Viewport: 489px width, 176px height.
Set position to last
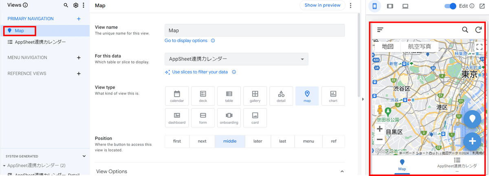click(x=282, y=141)
